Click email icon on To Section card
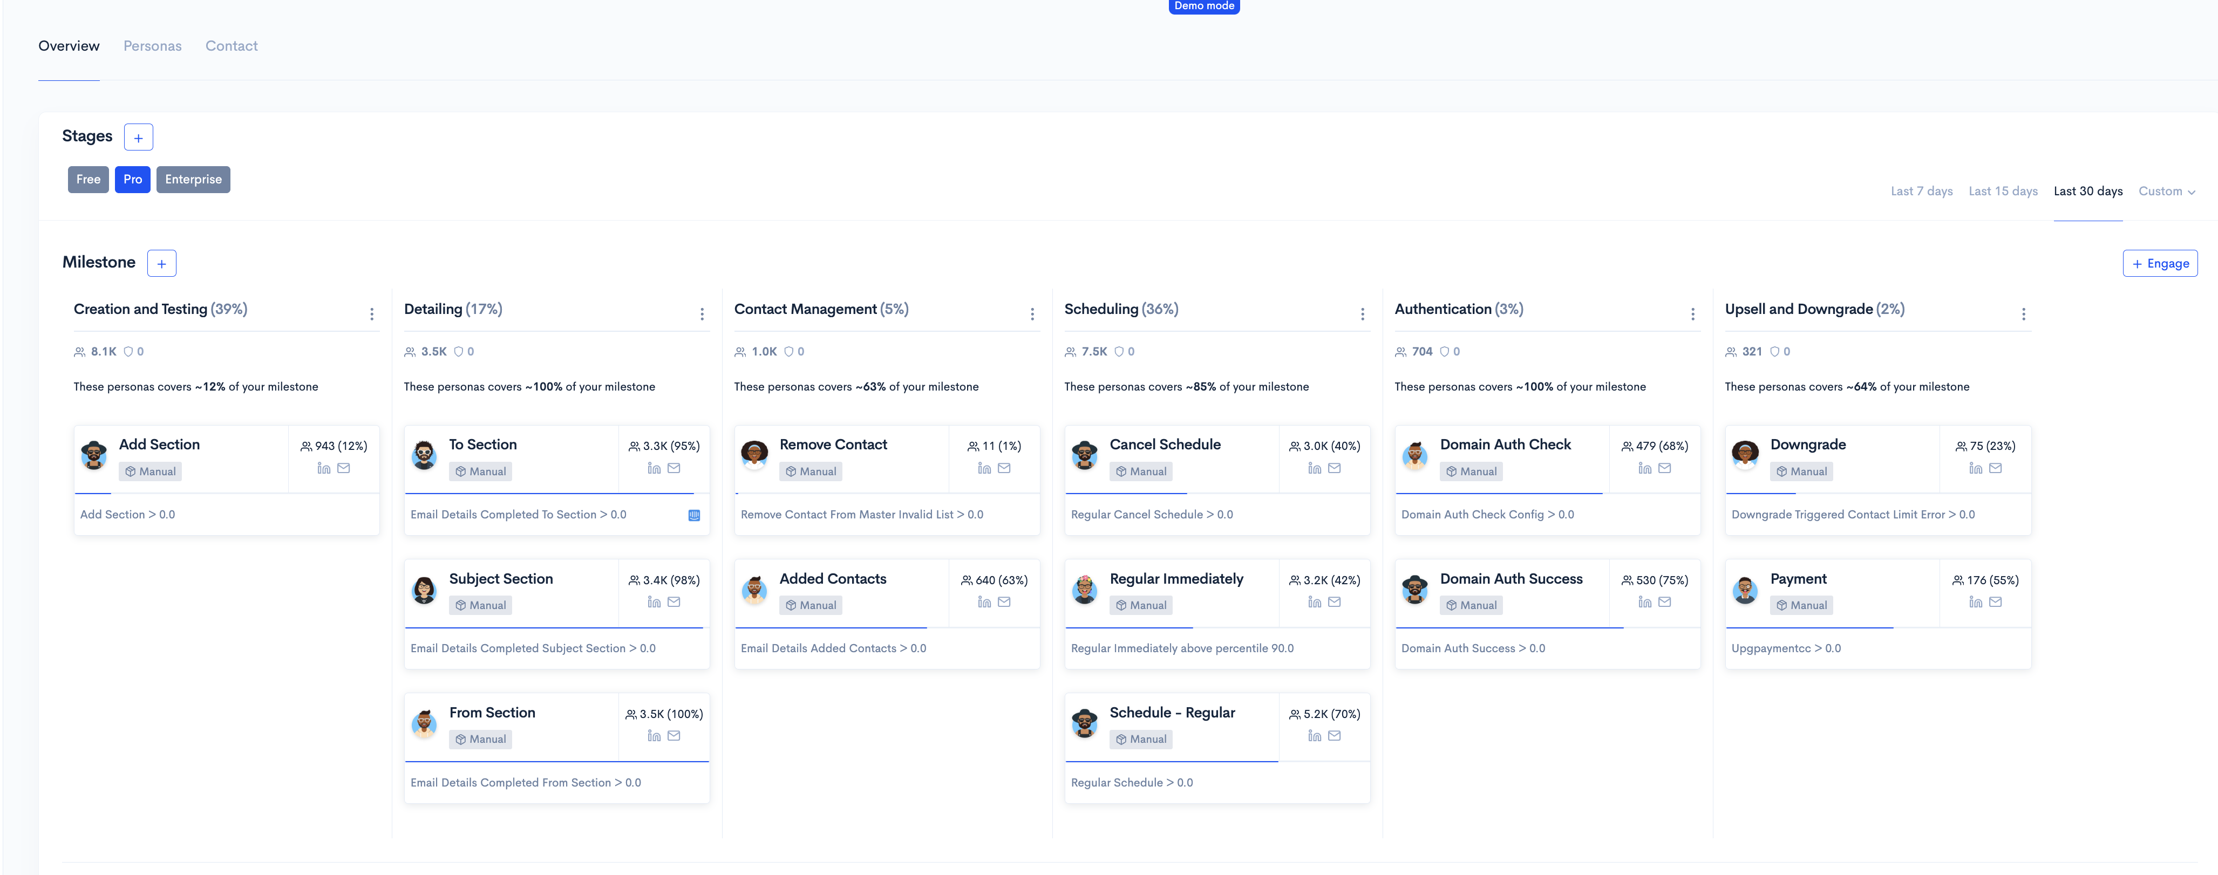 [x=674, y=468]
